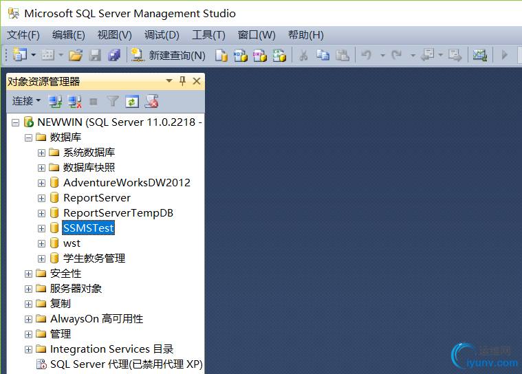Expand the ReportServer database node
This screenshot has width=522, height=374.
(x=41, y=198)
